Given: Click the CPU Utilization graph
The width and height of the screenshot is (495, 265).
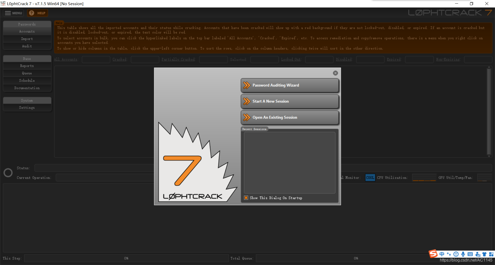Looking at the screenshot, I should click(424, 178).
